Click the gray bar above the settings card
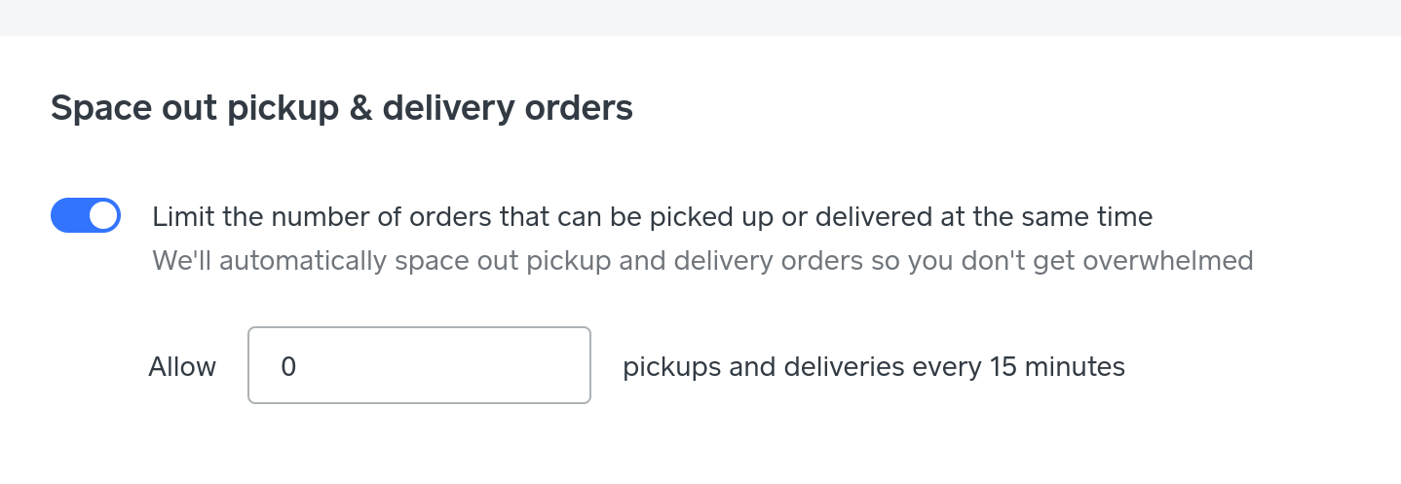This screenshot has height=484, width=1401. (700, 17)
